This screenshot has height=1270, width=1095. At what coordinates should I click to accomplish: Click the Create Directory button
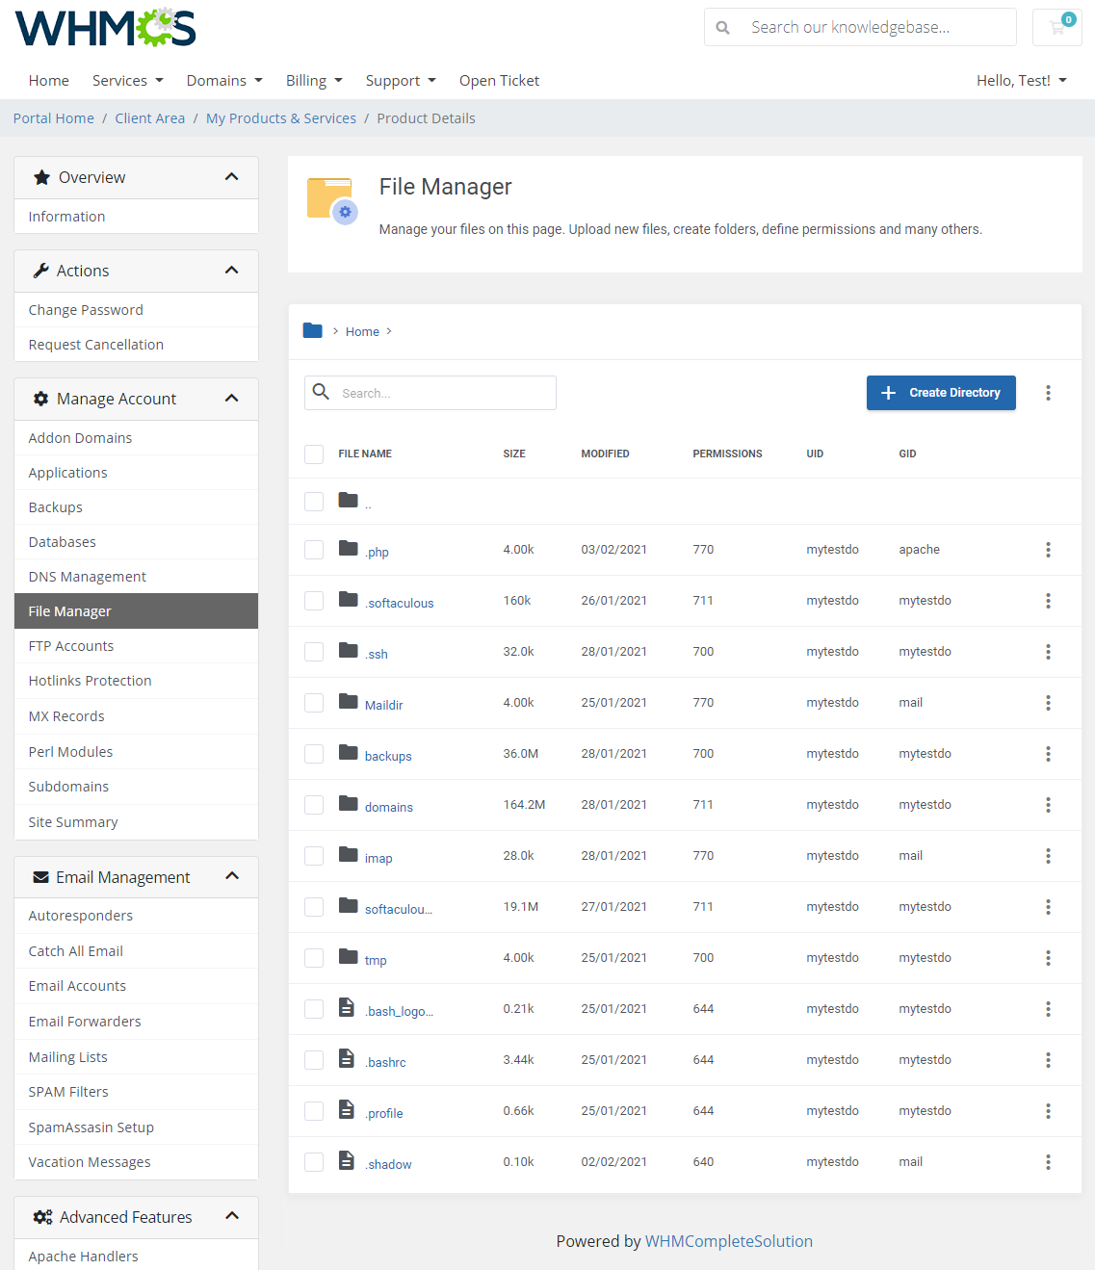pyautogui.click(x=941, y=393)
